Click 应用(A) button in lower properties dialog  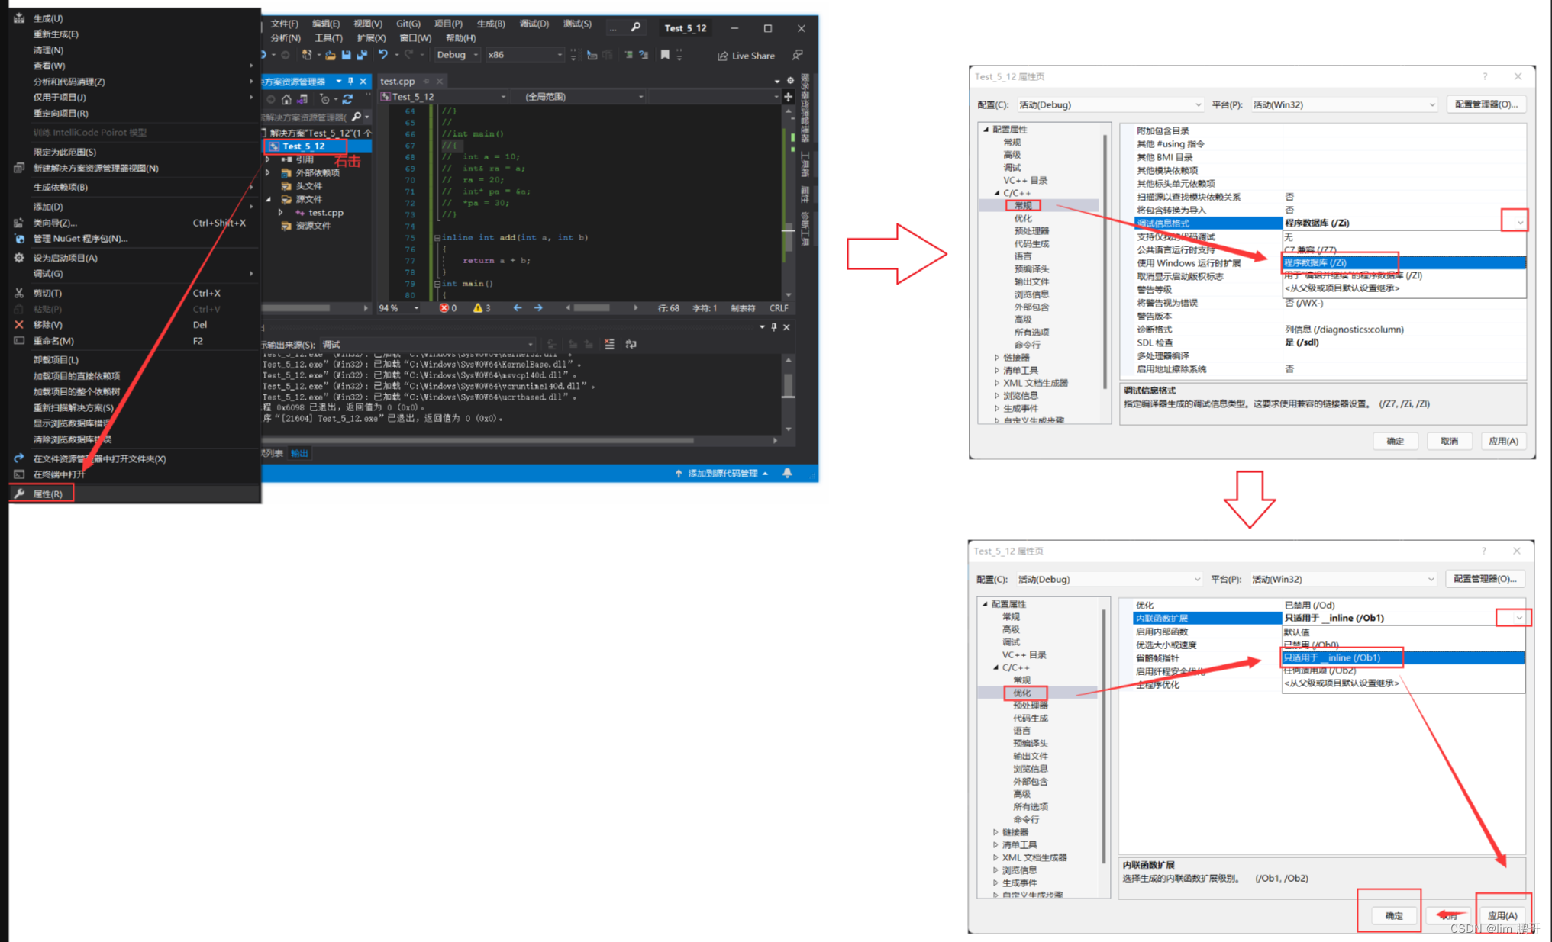(x=1502, y=915)
